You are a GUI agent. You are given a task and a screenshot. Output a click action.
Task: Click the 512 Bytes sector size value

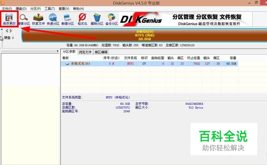pos(196,108)
